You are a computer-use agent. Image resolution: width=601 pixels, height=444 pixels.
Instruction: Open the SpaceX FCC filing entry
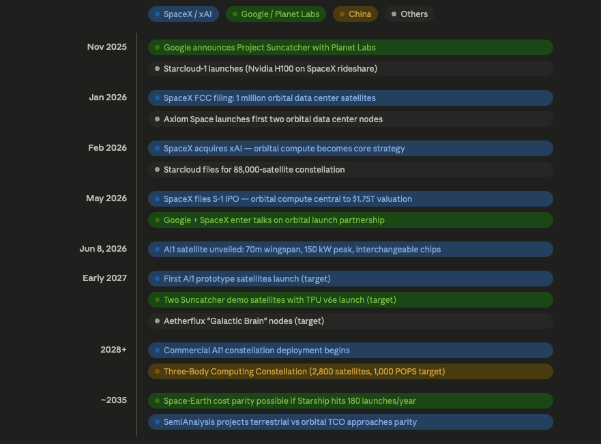[351, 98]
